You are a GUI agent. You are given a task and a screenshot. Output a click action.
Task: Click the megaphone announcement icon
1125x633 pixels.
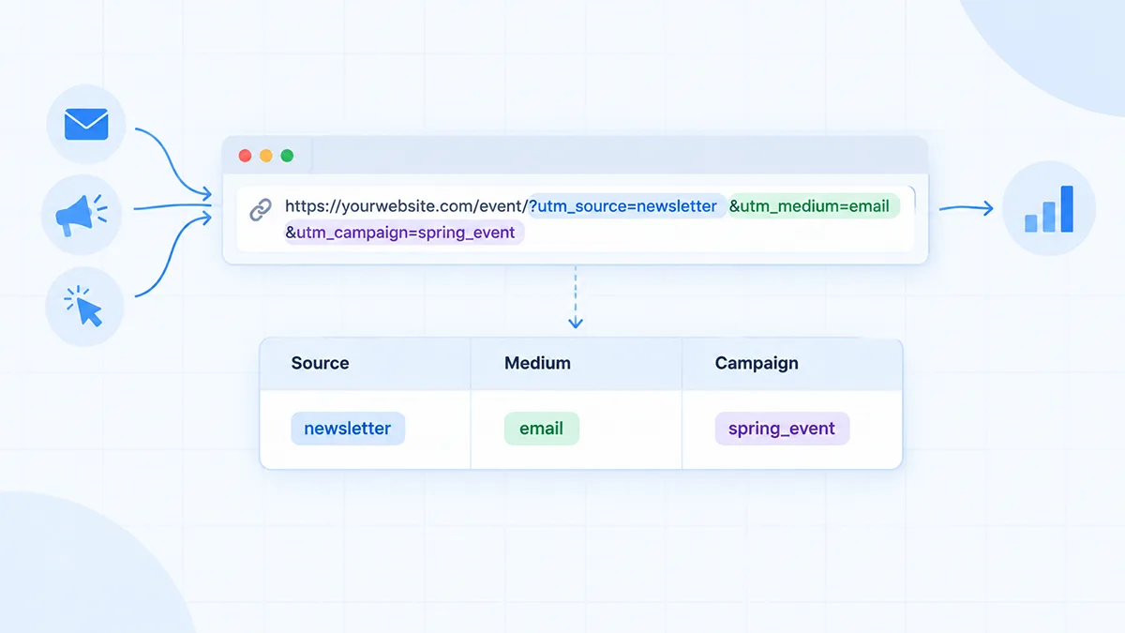tap(82, 216)
